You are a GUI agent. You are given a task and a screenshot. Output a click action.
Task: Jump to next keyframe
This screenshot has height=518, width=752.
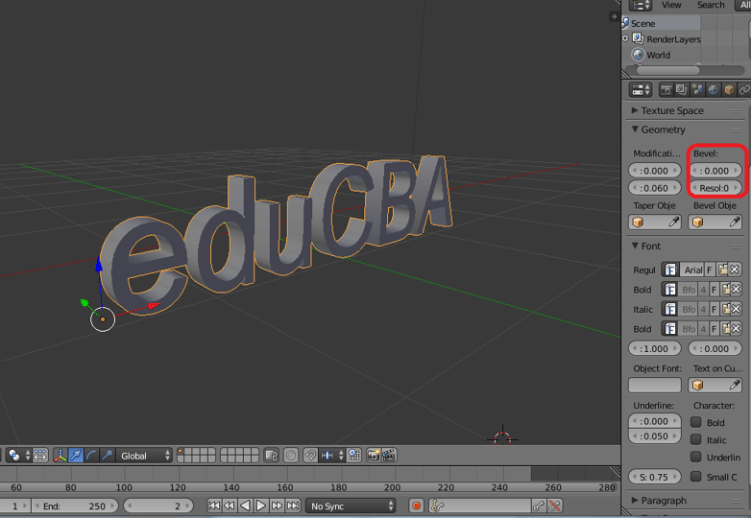click(277, 506)
